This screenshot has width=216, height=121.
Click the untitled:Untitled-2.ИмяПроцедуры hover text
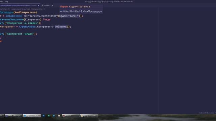(x=81, y=11)
